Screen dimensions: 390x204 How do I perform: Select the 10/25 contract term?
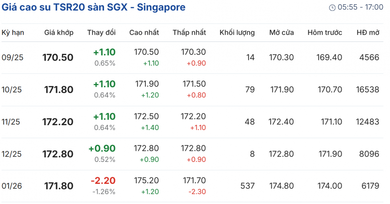pyautogui.click(x=12, y=90)
